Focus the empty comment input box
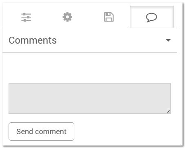The image size is (185, 148). (89, 98)
